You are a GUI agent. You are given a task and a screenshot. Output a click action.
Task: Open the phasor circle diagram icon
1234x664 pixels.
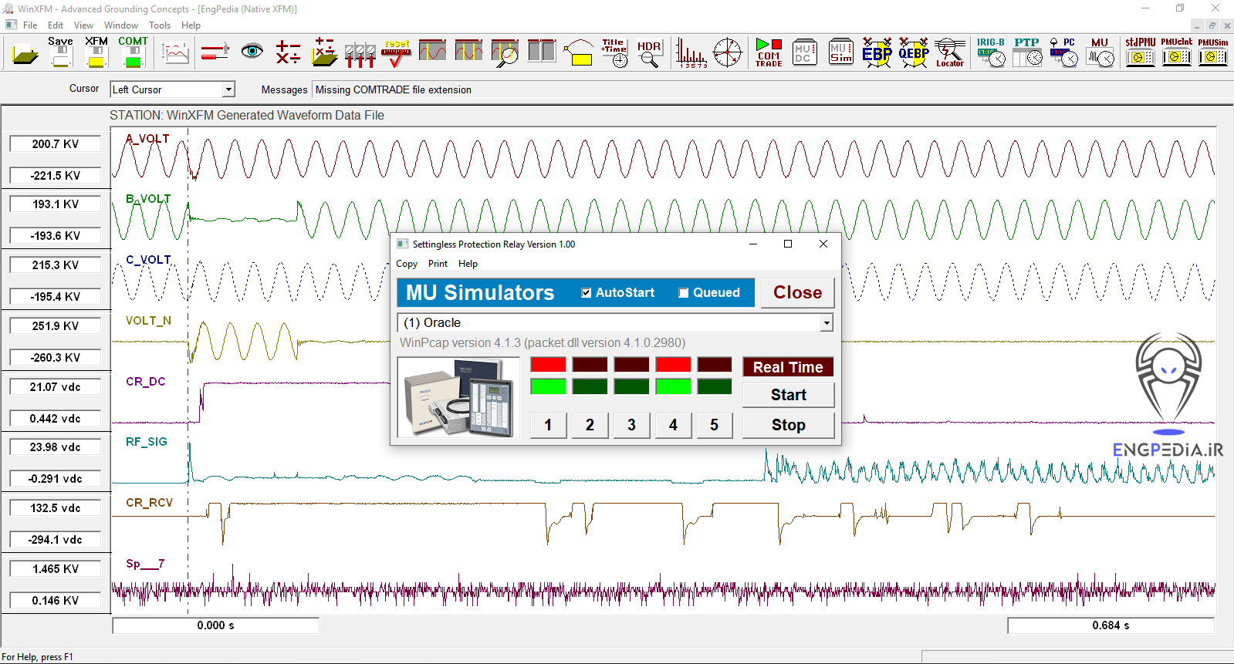[x=727, y=53]
